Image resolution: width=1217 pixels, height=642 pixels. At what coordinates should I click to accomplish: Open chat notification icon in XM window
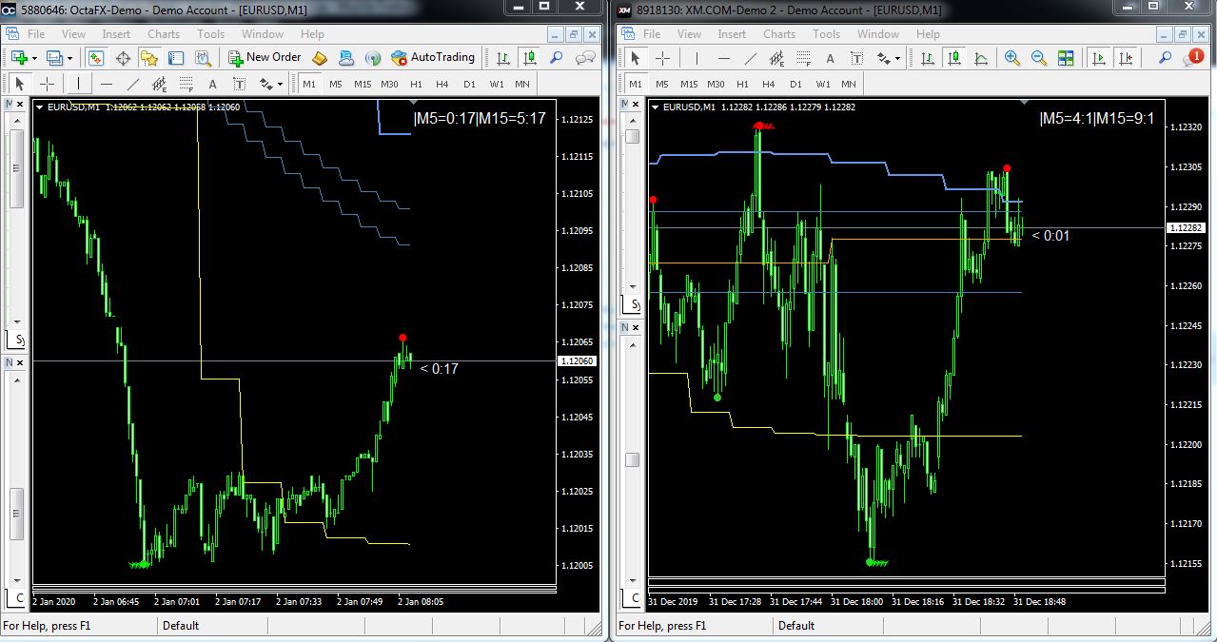[1193, 58]
